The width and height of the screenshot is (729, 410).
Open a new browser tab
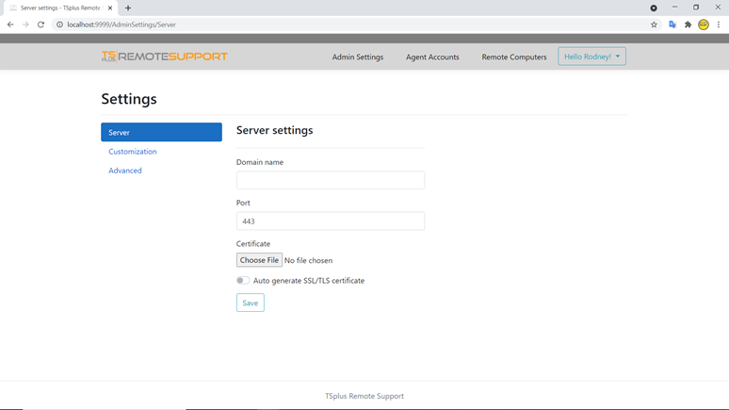(128, 8)
